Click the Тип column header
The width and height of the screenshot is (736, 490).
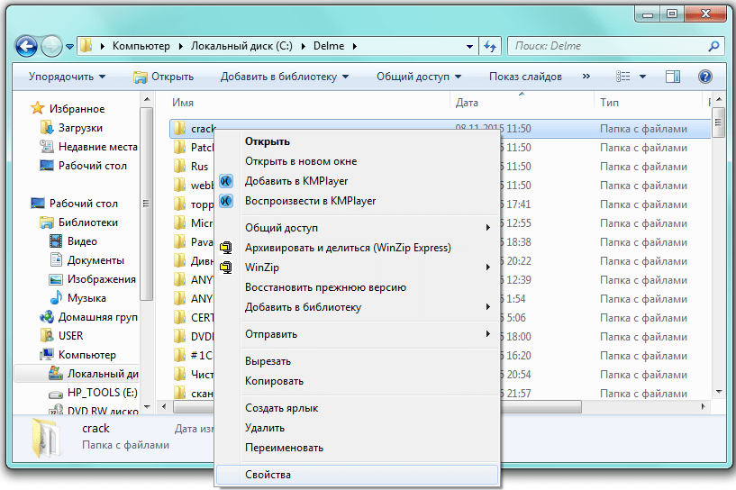[609, 103]
